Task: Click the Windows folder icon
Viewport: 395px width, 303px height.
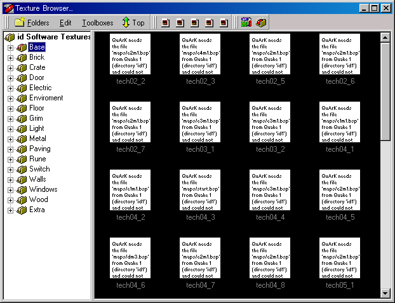Action: tap(22, 190)
